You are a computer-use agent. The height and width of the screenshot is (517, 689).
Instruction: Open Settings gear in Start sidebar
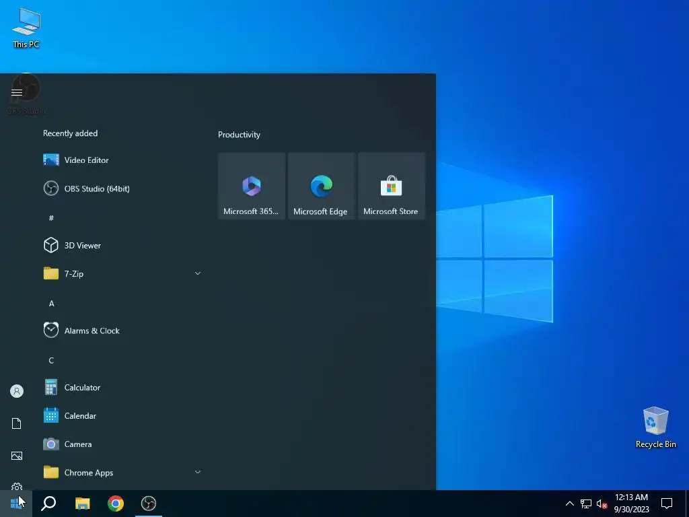17,487
